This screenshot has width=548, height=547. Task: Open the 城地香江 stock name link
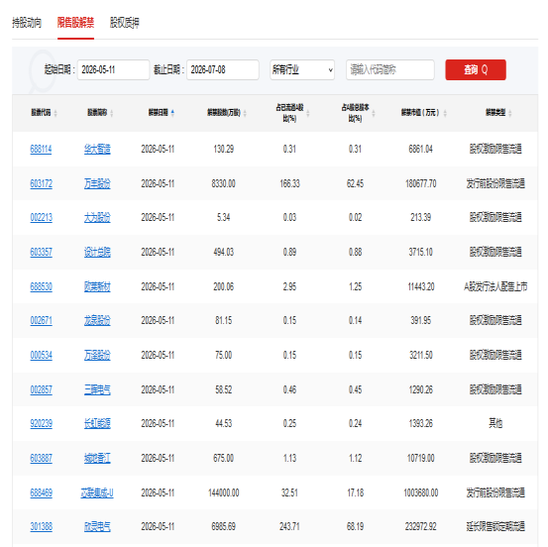97,458
